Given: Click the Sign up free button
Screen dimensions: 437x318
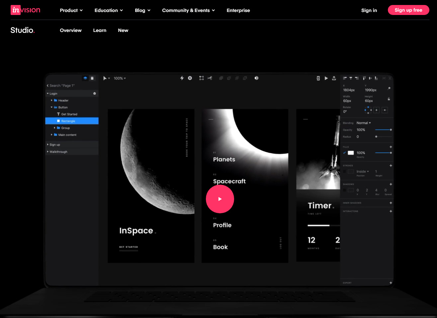Looking at the screenshot, I should [408, 10].
